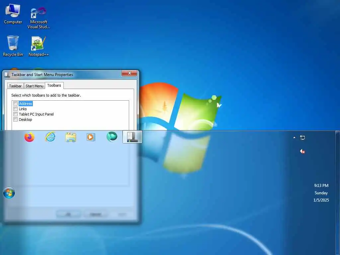Click the date 1/5/2025 in tray
This screenshot has width=340, height=255.
(x=321, y=200)
